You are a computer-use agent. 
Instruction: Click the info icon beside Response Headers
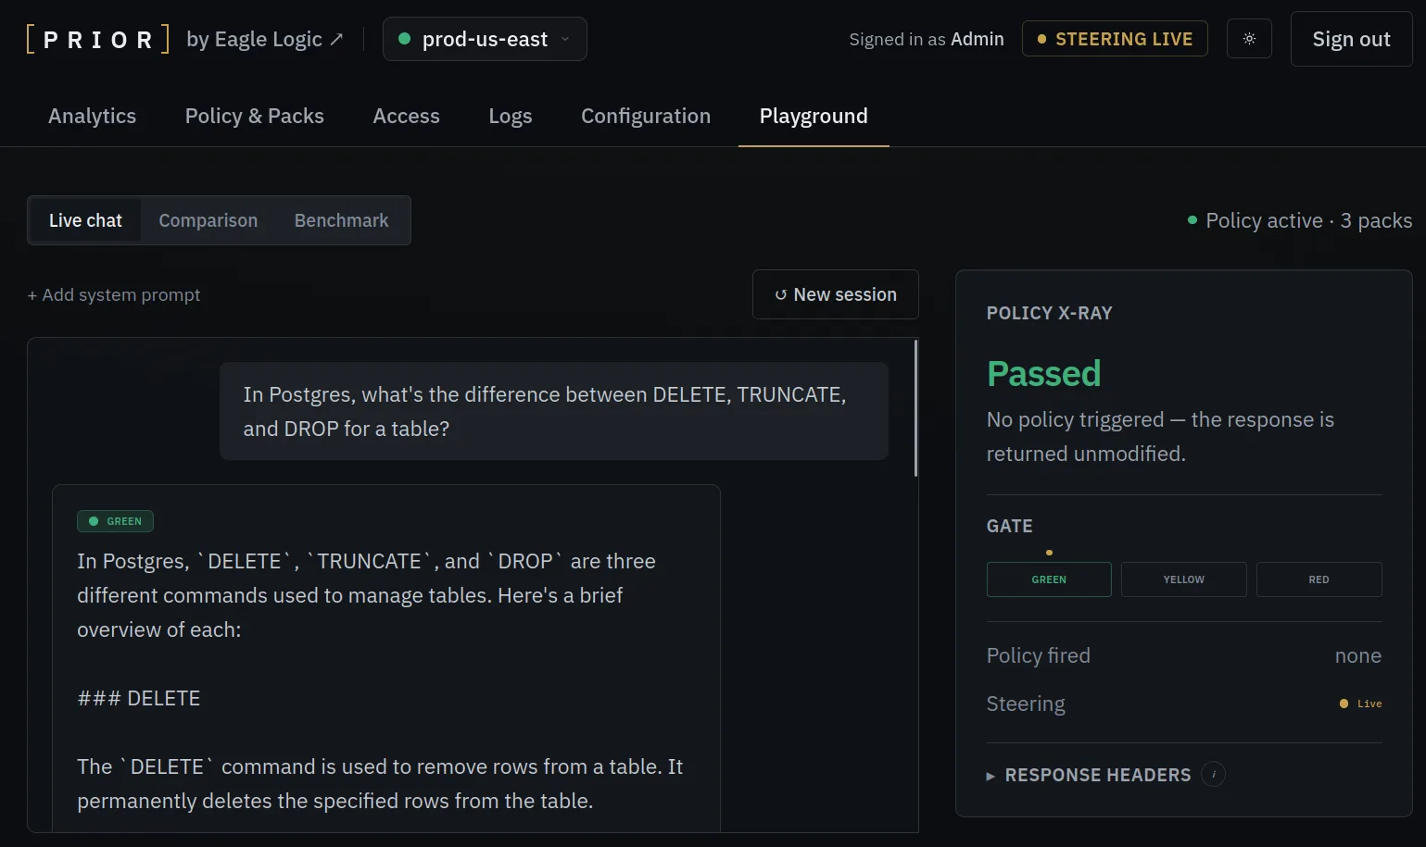click(1213, 774)
